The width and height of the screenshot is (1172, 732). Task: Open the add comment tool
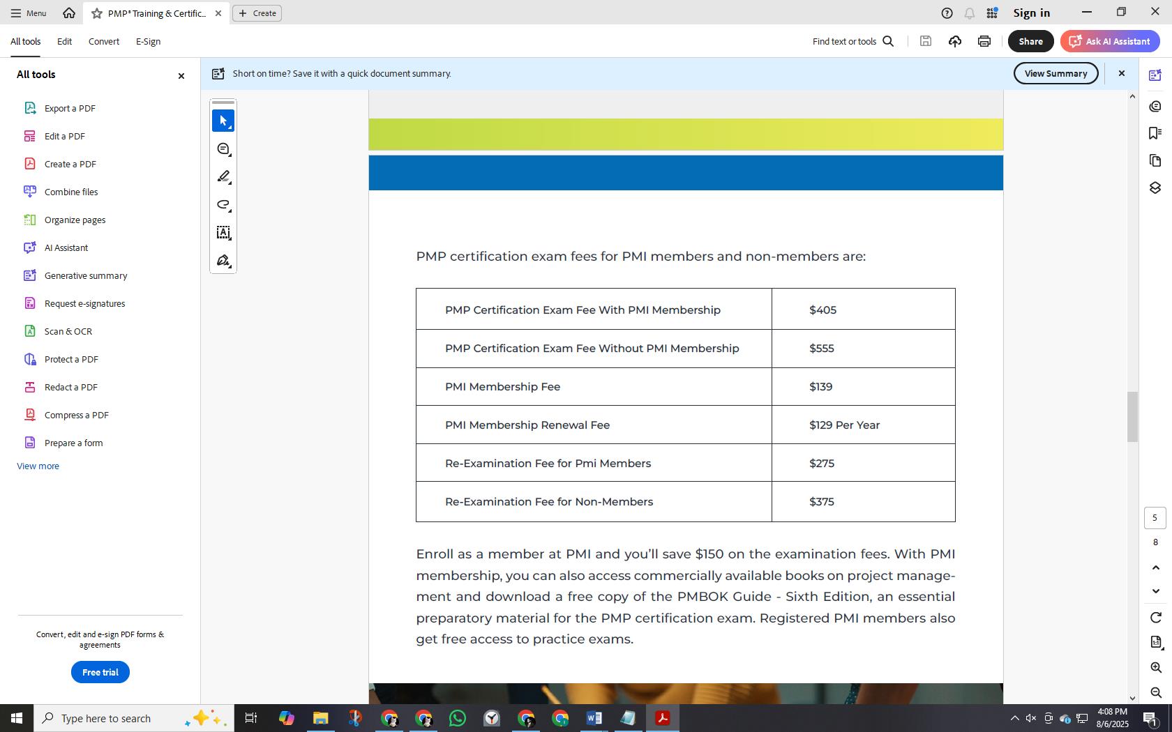pyautogui.click(x=223, y=149)
